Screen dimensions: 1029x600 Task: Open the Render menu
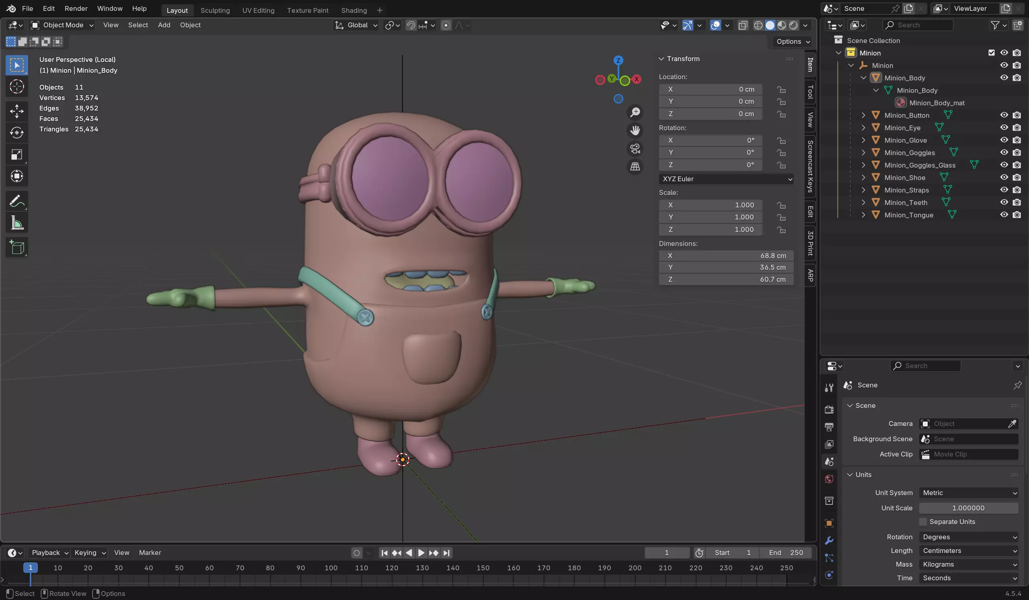tap(76, 8)
